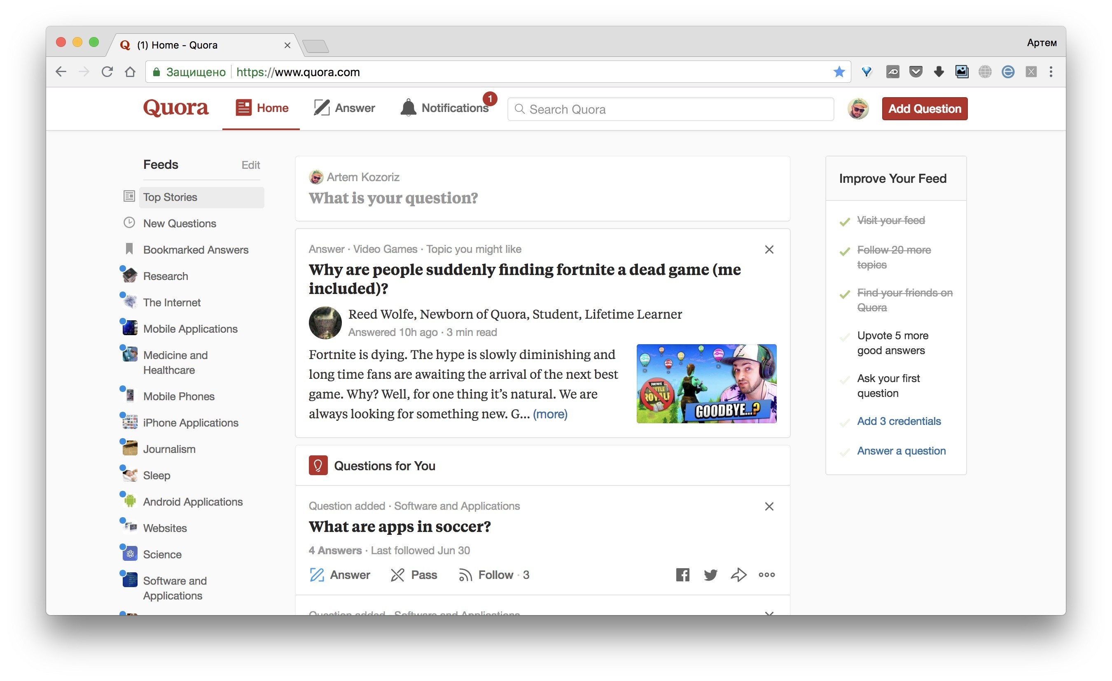
Task: Open the Chrome three-dot menu
Action: (x=1051, y=72)
